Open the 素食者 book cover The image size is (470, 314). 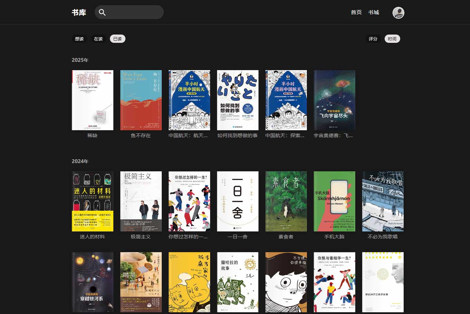tap(286, 201)
